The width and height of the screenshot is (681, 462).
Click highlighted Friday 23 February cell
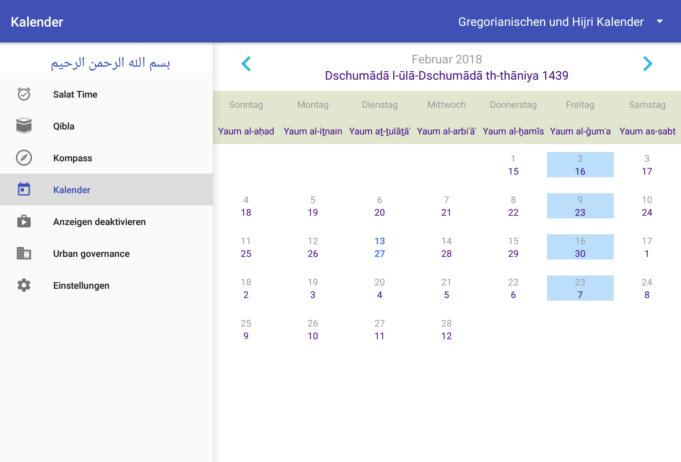click(x=580, y=288)
